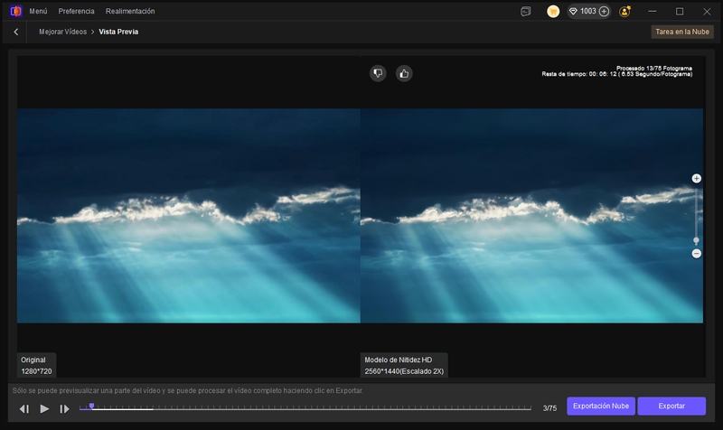Image resolution: width=723 pixels, height=430 pixels.
Task: Click the 3/75 frame counter
Action: point(549,408)
